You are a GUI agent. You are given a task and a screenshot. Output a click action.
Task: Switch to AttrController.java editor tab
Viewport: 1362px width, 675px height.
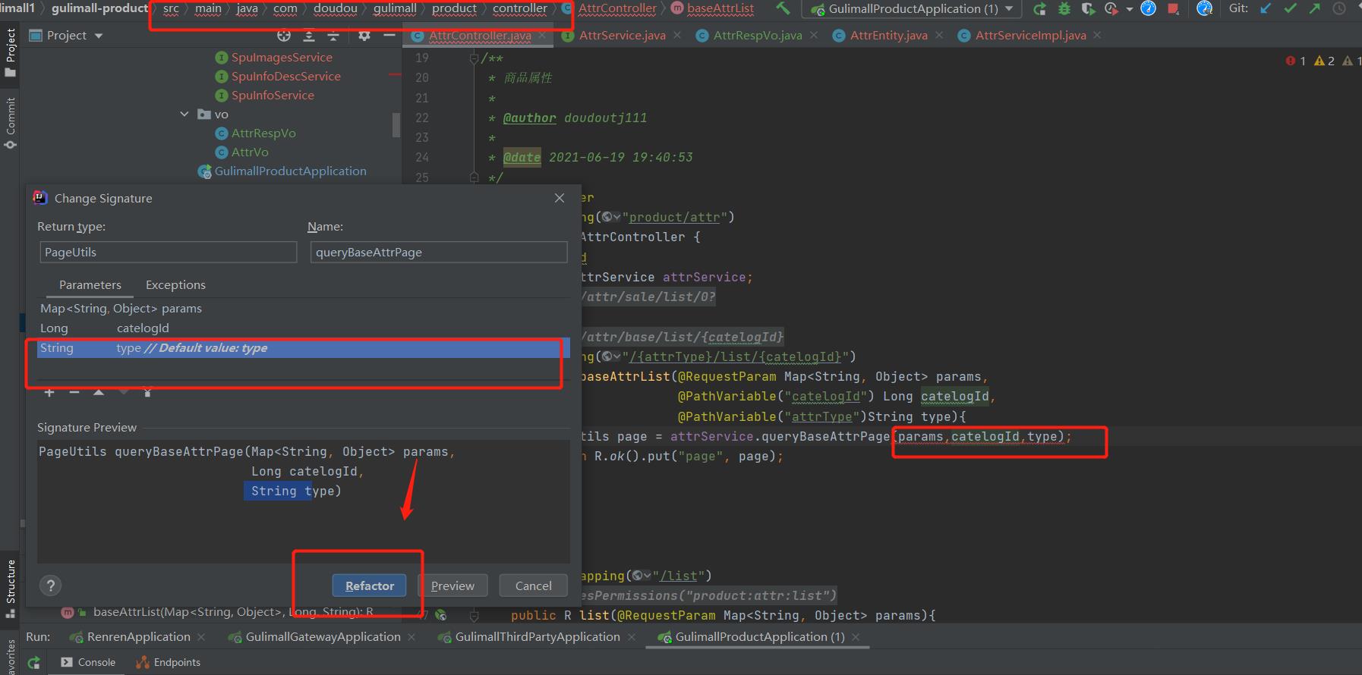(x=479, y=36)
